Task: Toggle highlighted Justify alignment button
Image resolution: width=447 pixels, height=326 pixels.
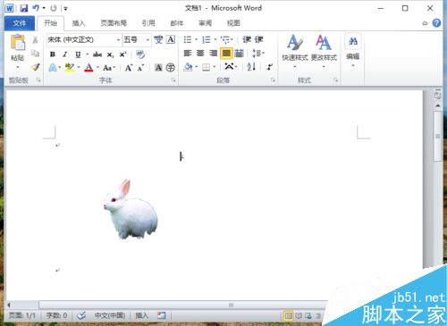Action: [x=226, y=54]
